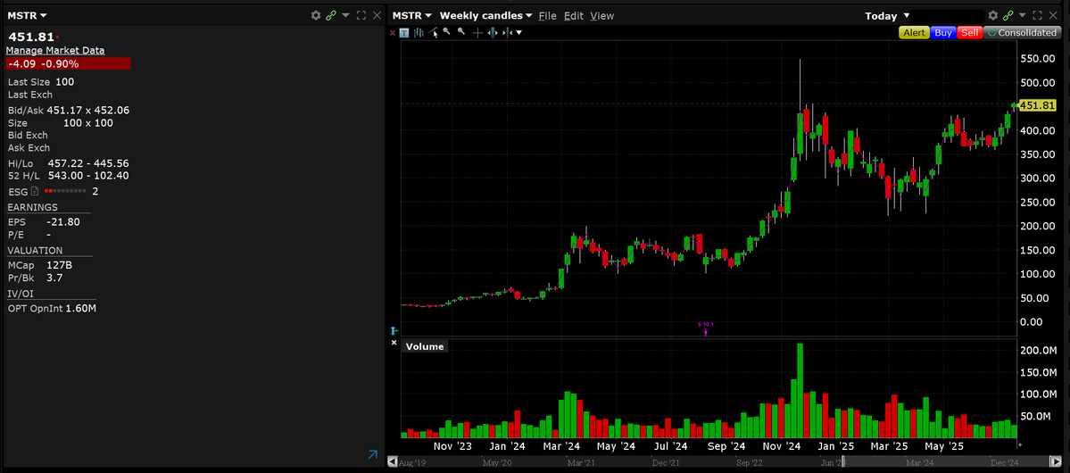Click the green link icon in quote panel
Viewport: 1070px width, 473px height.
(331, 15)
